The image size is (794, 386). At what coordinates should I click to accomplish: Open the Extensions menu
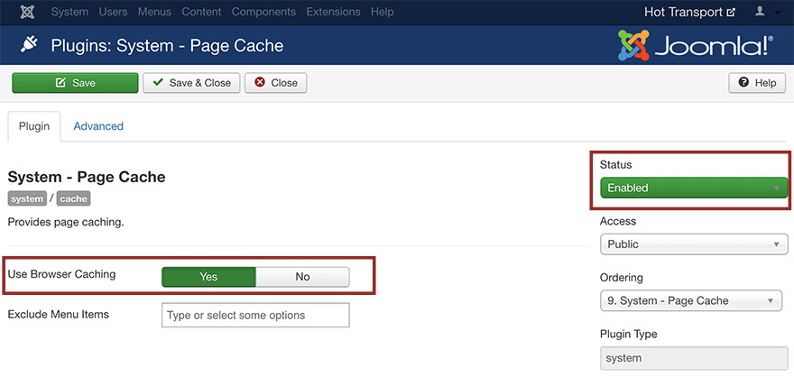[333, 13]
